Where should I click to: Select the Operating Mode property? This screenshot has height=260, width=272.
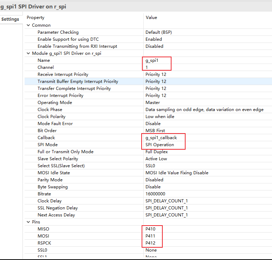55,103
